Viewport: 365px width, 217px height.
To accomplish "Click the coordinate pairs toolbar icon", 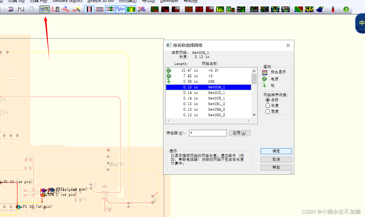I will coord(21,9).
